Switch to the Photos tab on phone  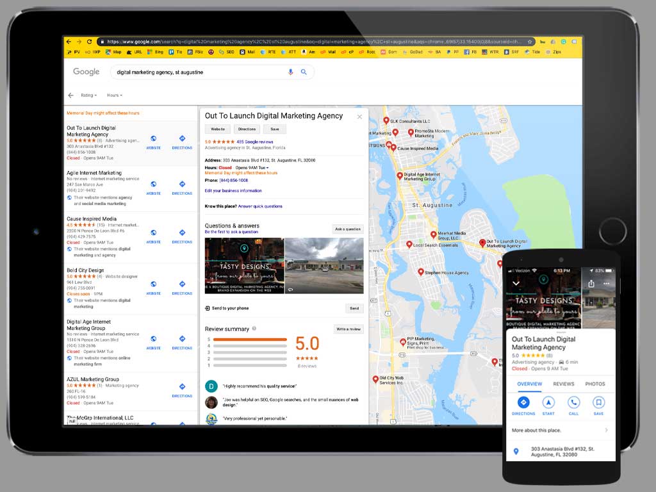pyautogui.click(x=595, y=384)
